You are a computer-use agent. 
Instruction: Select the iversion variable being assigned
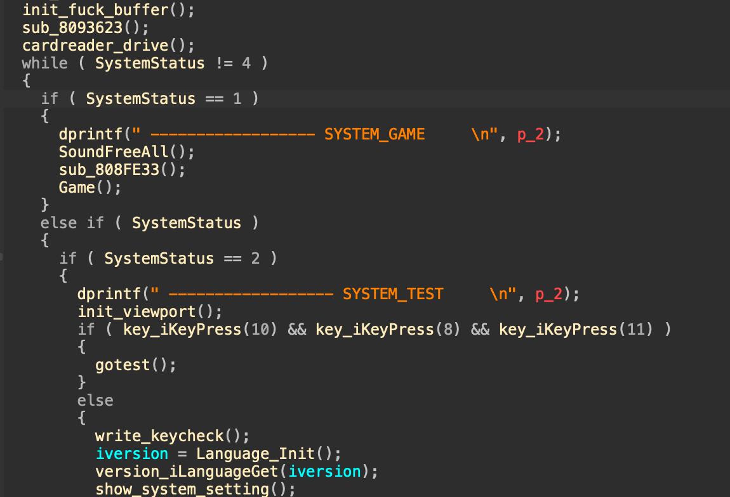(131, 453)
